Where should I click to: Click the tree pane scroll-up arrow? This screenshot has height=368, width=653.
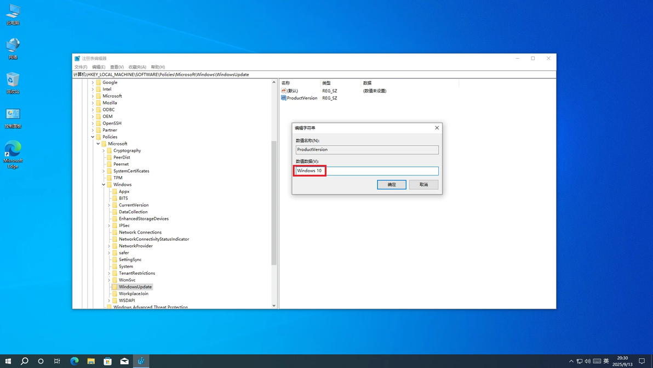[x=273, y=82]
